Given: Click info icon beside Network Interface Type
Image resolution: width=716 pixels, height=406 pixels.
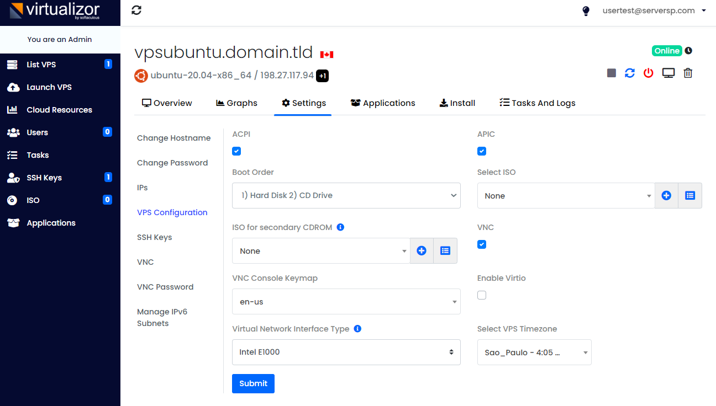Looking at the screenshot, I should [x=357, y=329].
